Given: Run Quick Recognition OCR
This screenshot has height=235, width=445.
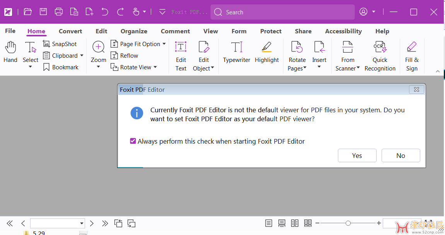Looking at the screenshot, I should point(380,56).
